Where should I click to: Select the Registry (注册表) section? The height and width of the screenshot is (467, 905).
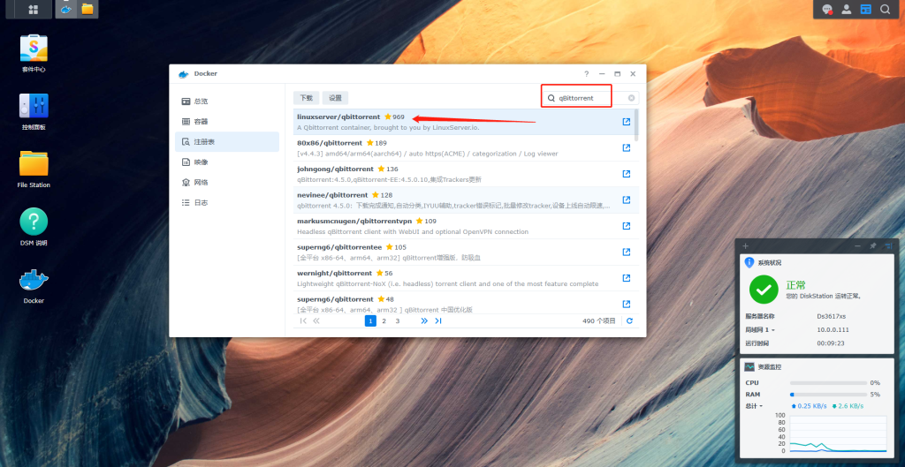pyautogui.click(x=227, y=142)
